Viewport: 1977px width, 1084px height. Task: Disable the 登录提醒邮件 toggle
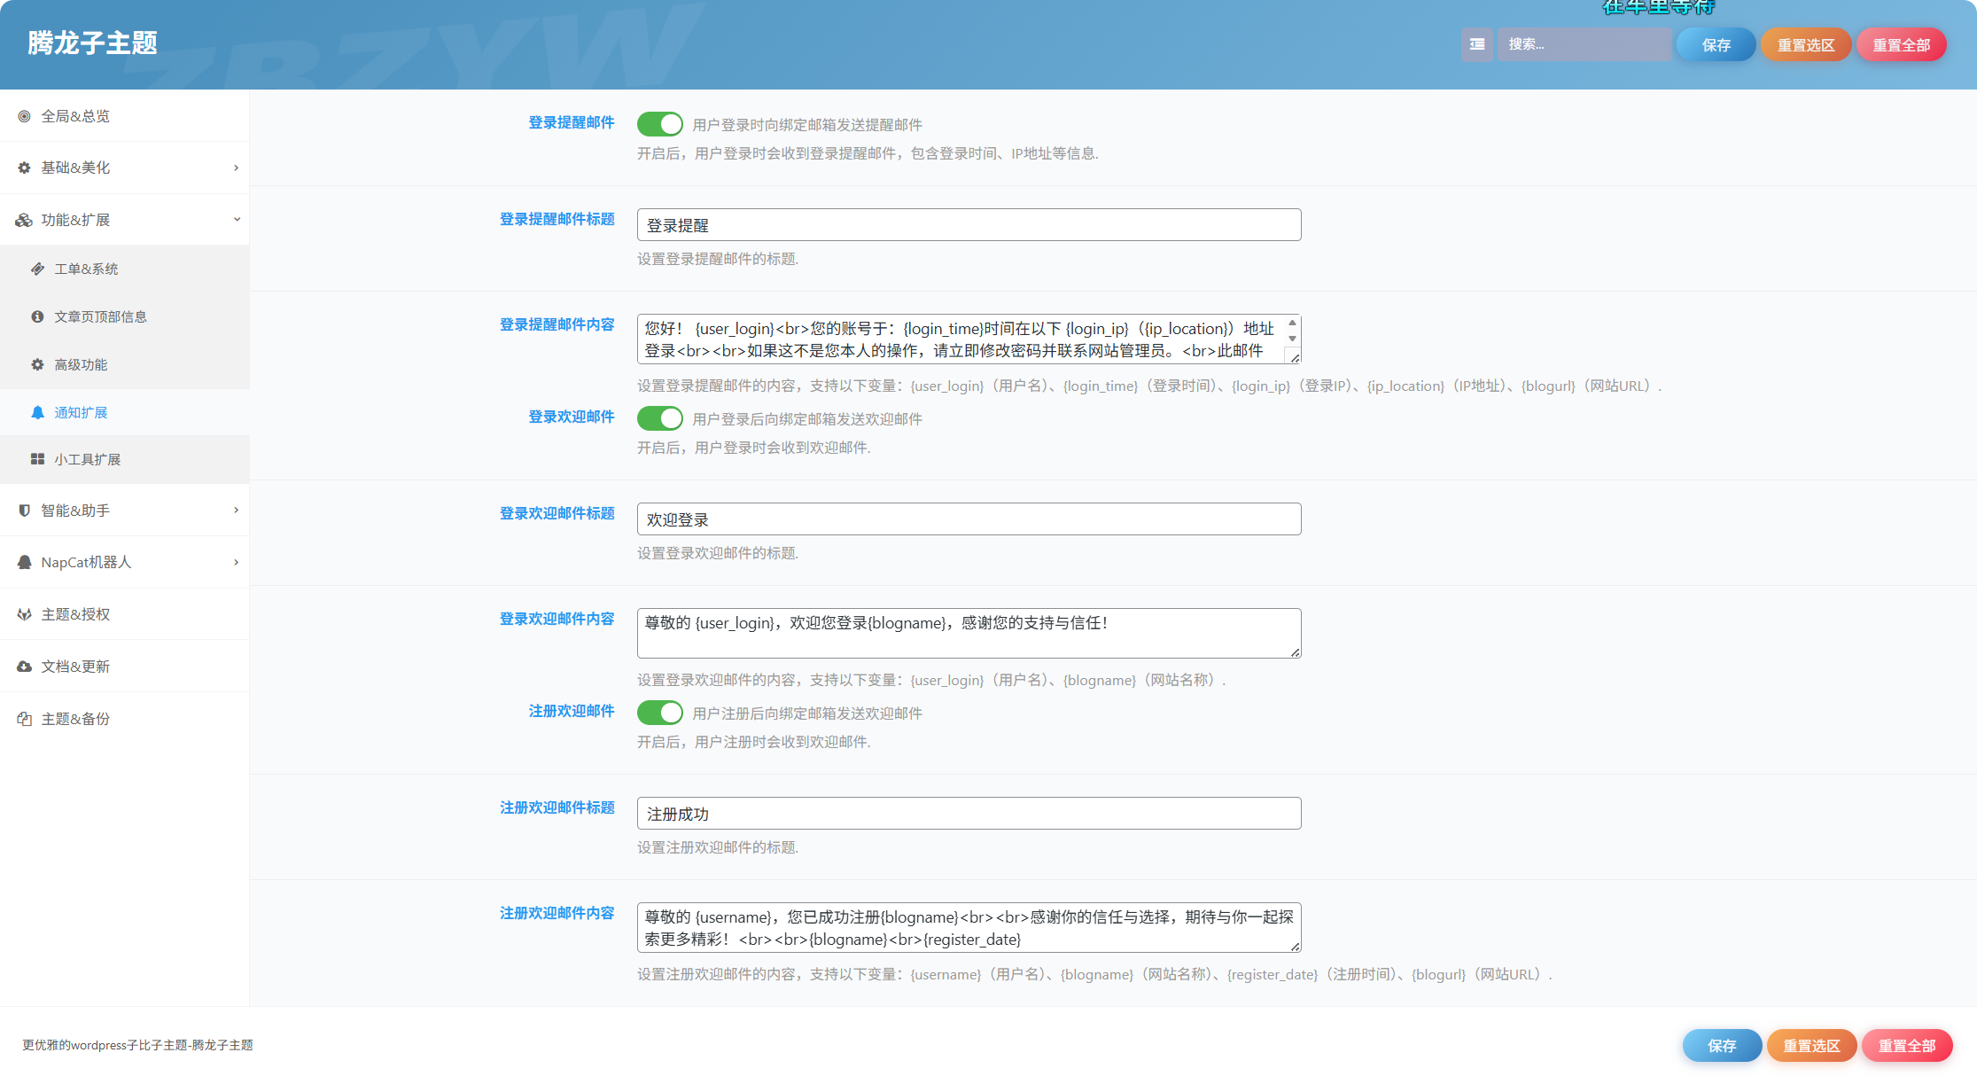pyautogui.click(x=660, y=124)
